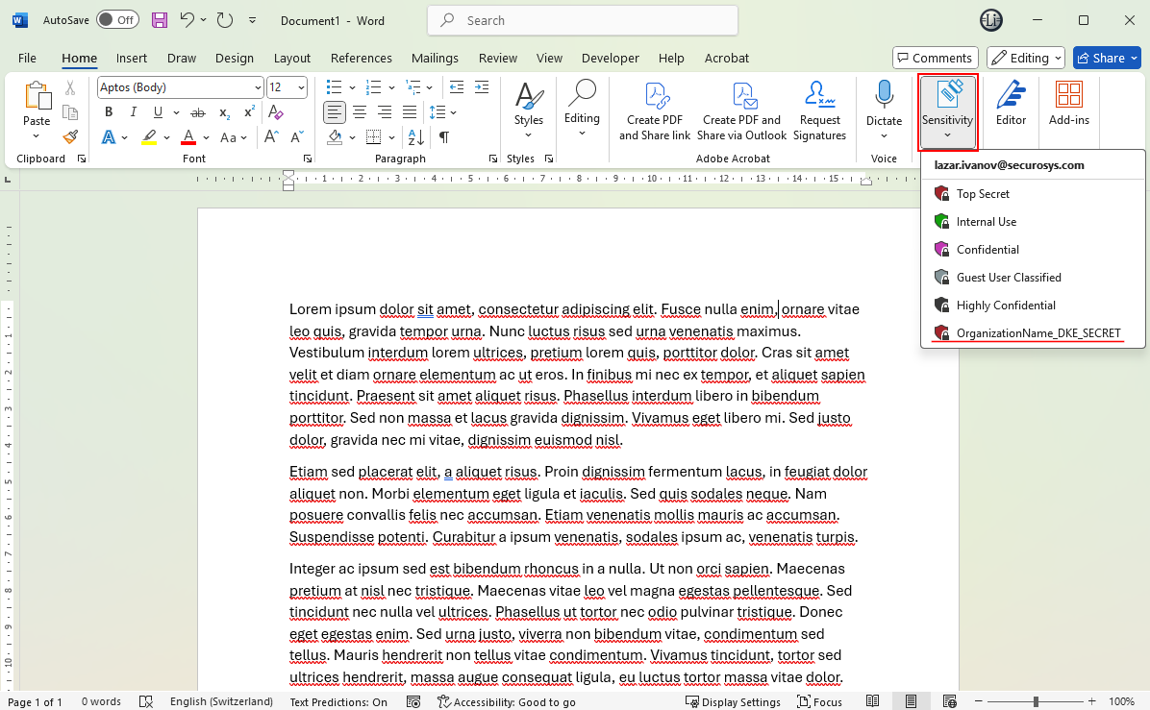Switch to the Insert ribbon tab
This screenshot has width=1150, height=710.
(132, 58)
